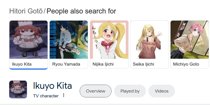
Task: Click the large Ikuyo Kita heading
Action: pos(52,86)
